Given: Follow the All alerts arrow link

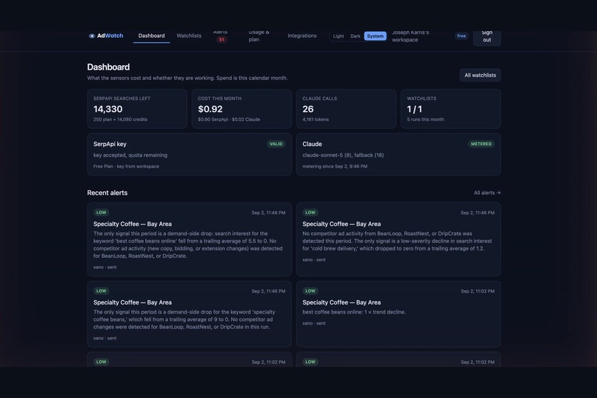Looking at the screenshot, I should [x=487, y=193].
